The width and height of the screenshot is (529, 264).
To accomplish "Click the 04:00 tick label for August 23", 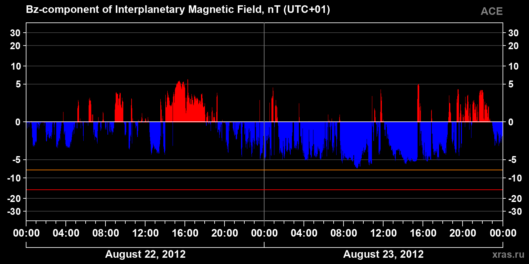I will [x=304, y=233].
